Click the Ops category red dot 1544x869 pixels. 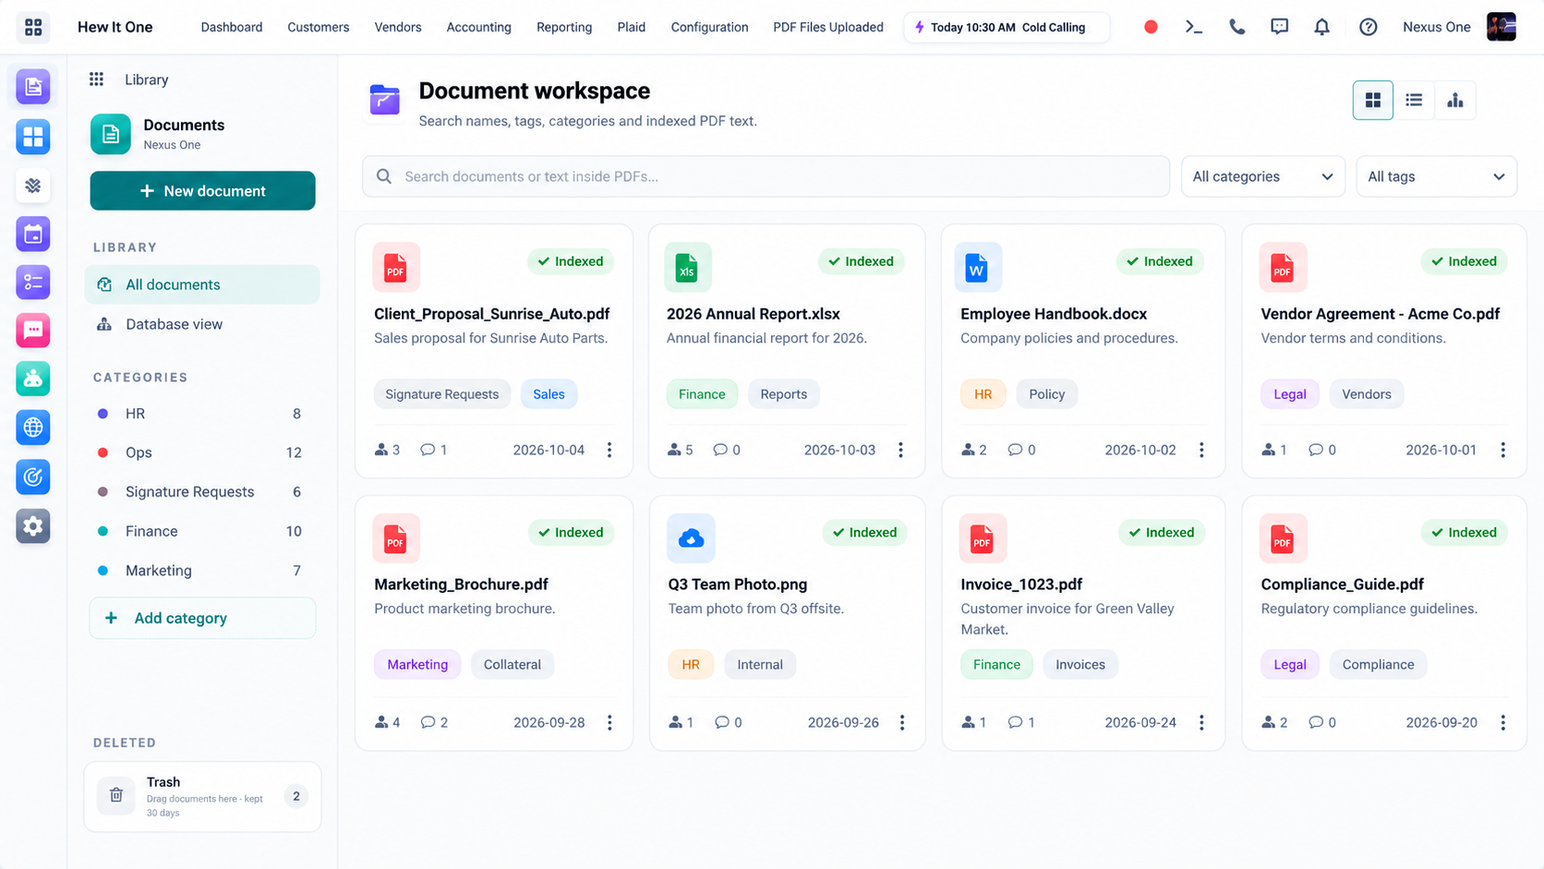click(x=103, y=453)
